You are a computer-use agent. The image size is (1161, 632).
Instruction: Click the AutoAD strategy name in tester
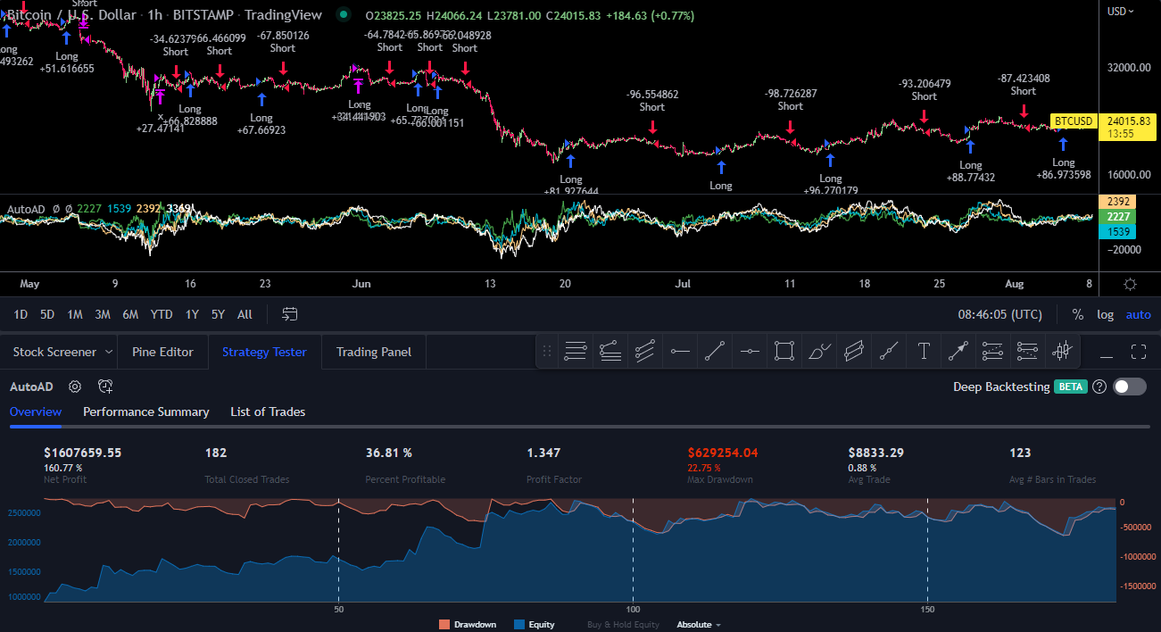coord(31,387)
